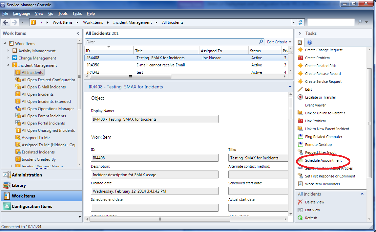Screen dimensions: 376x232
Task: Click the Event Viewer task
Action: tap(315, 105)
